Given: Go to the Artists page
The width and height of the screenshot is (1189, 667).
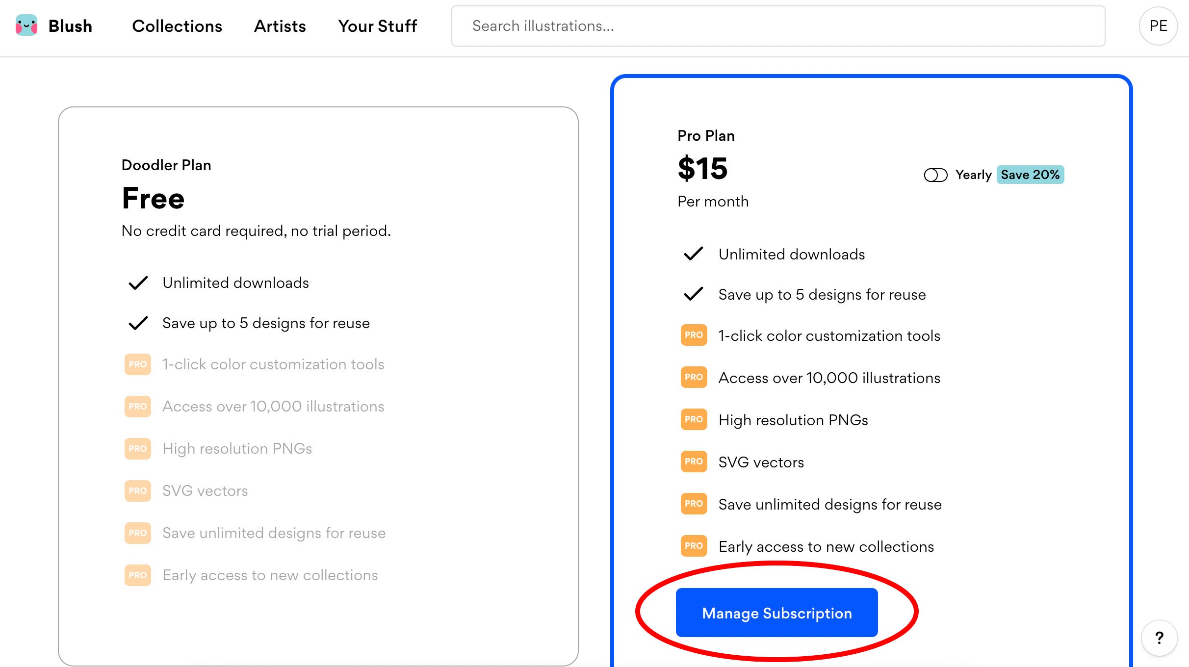Looking at the screenshot, I should [280, 26].
